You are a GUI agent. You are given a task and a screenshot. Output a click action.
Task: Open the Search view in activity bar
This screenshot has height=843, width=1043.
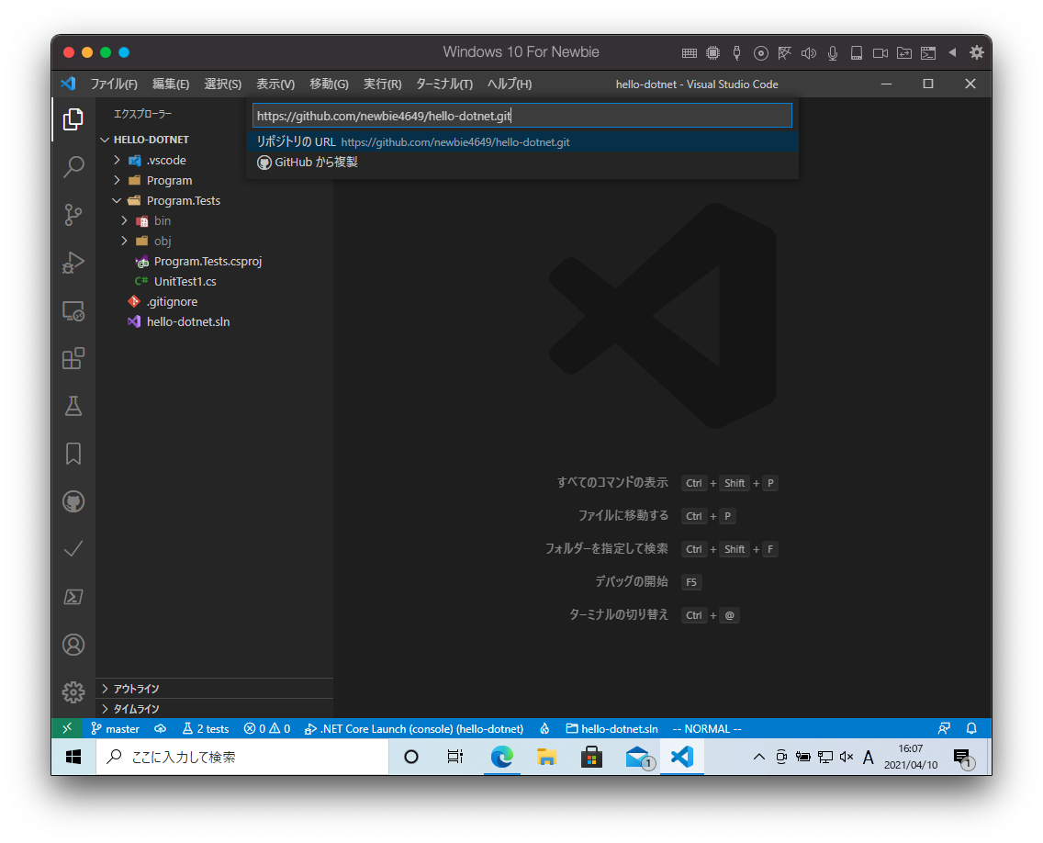[x=73, y=167]
